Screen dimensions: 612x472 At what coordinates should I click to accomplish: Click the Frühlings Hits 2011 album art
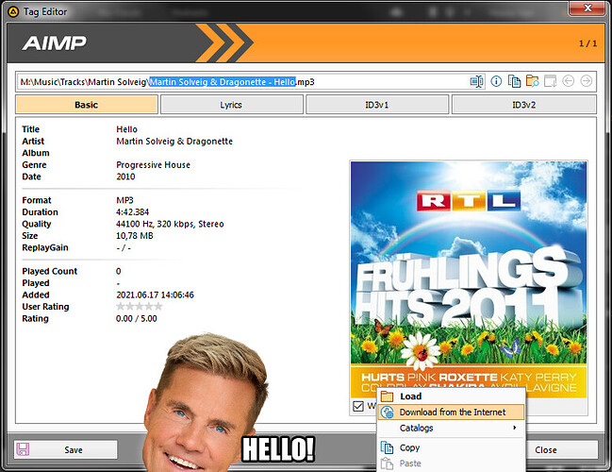pos(469,279)
